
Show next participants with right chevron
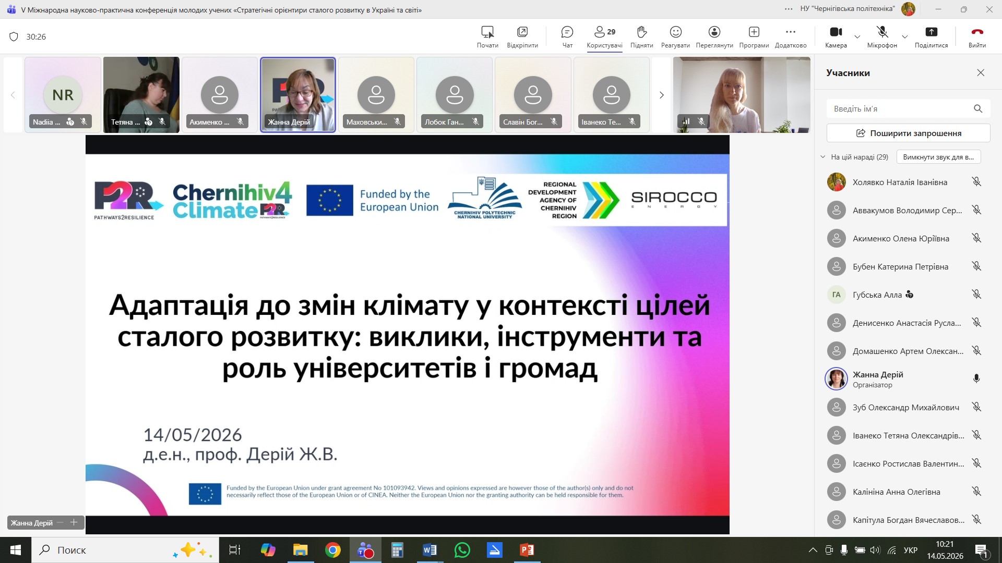point(661,95)
